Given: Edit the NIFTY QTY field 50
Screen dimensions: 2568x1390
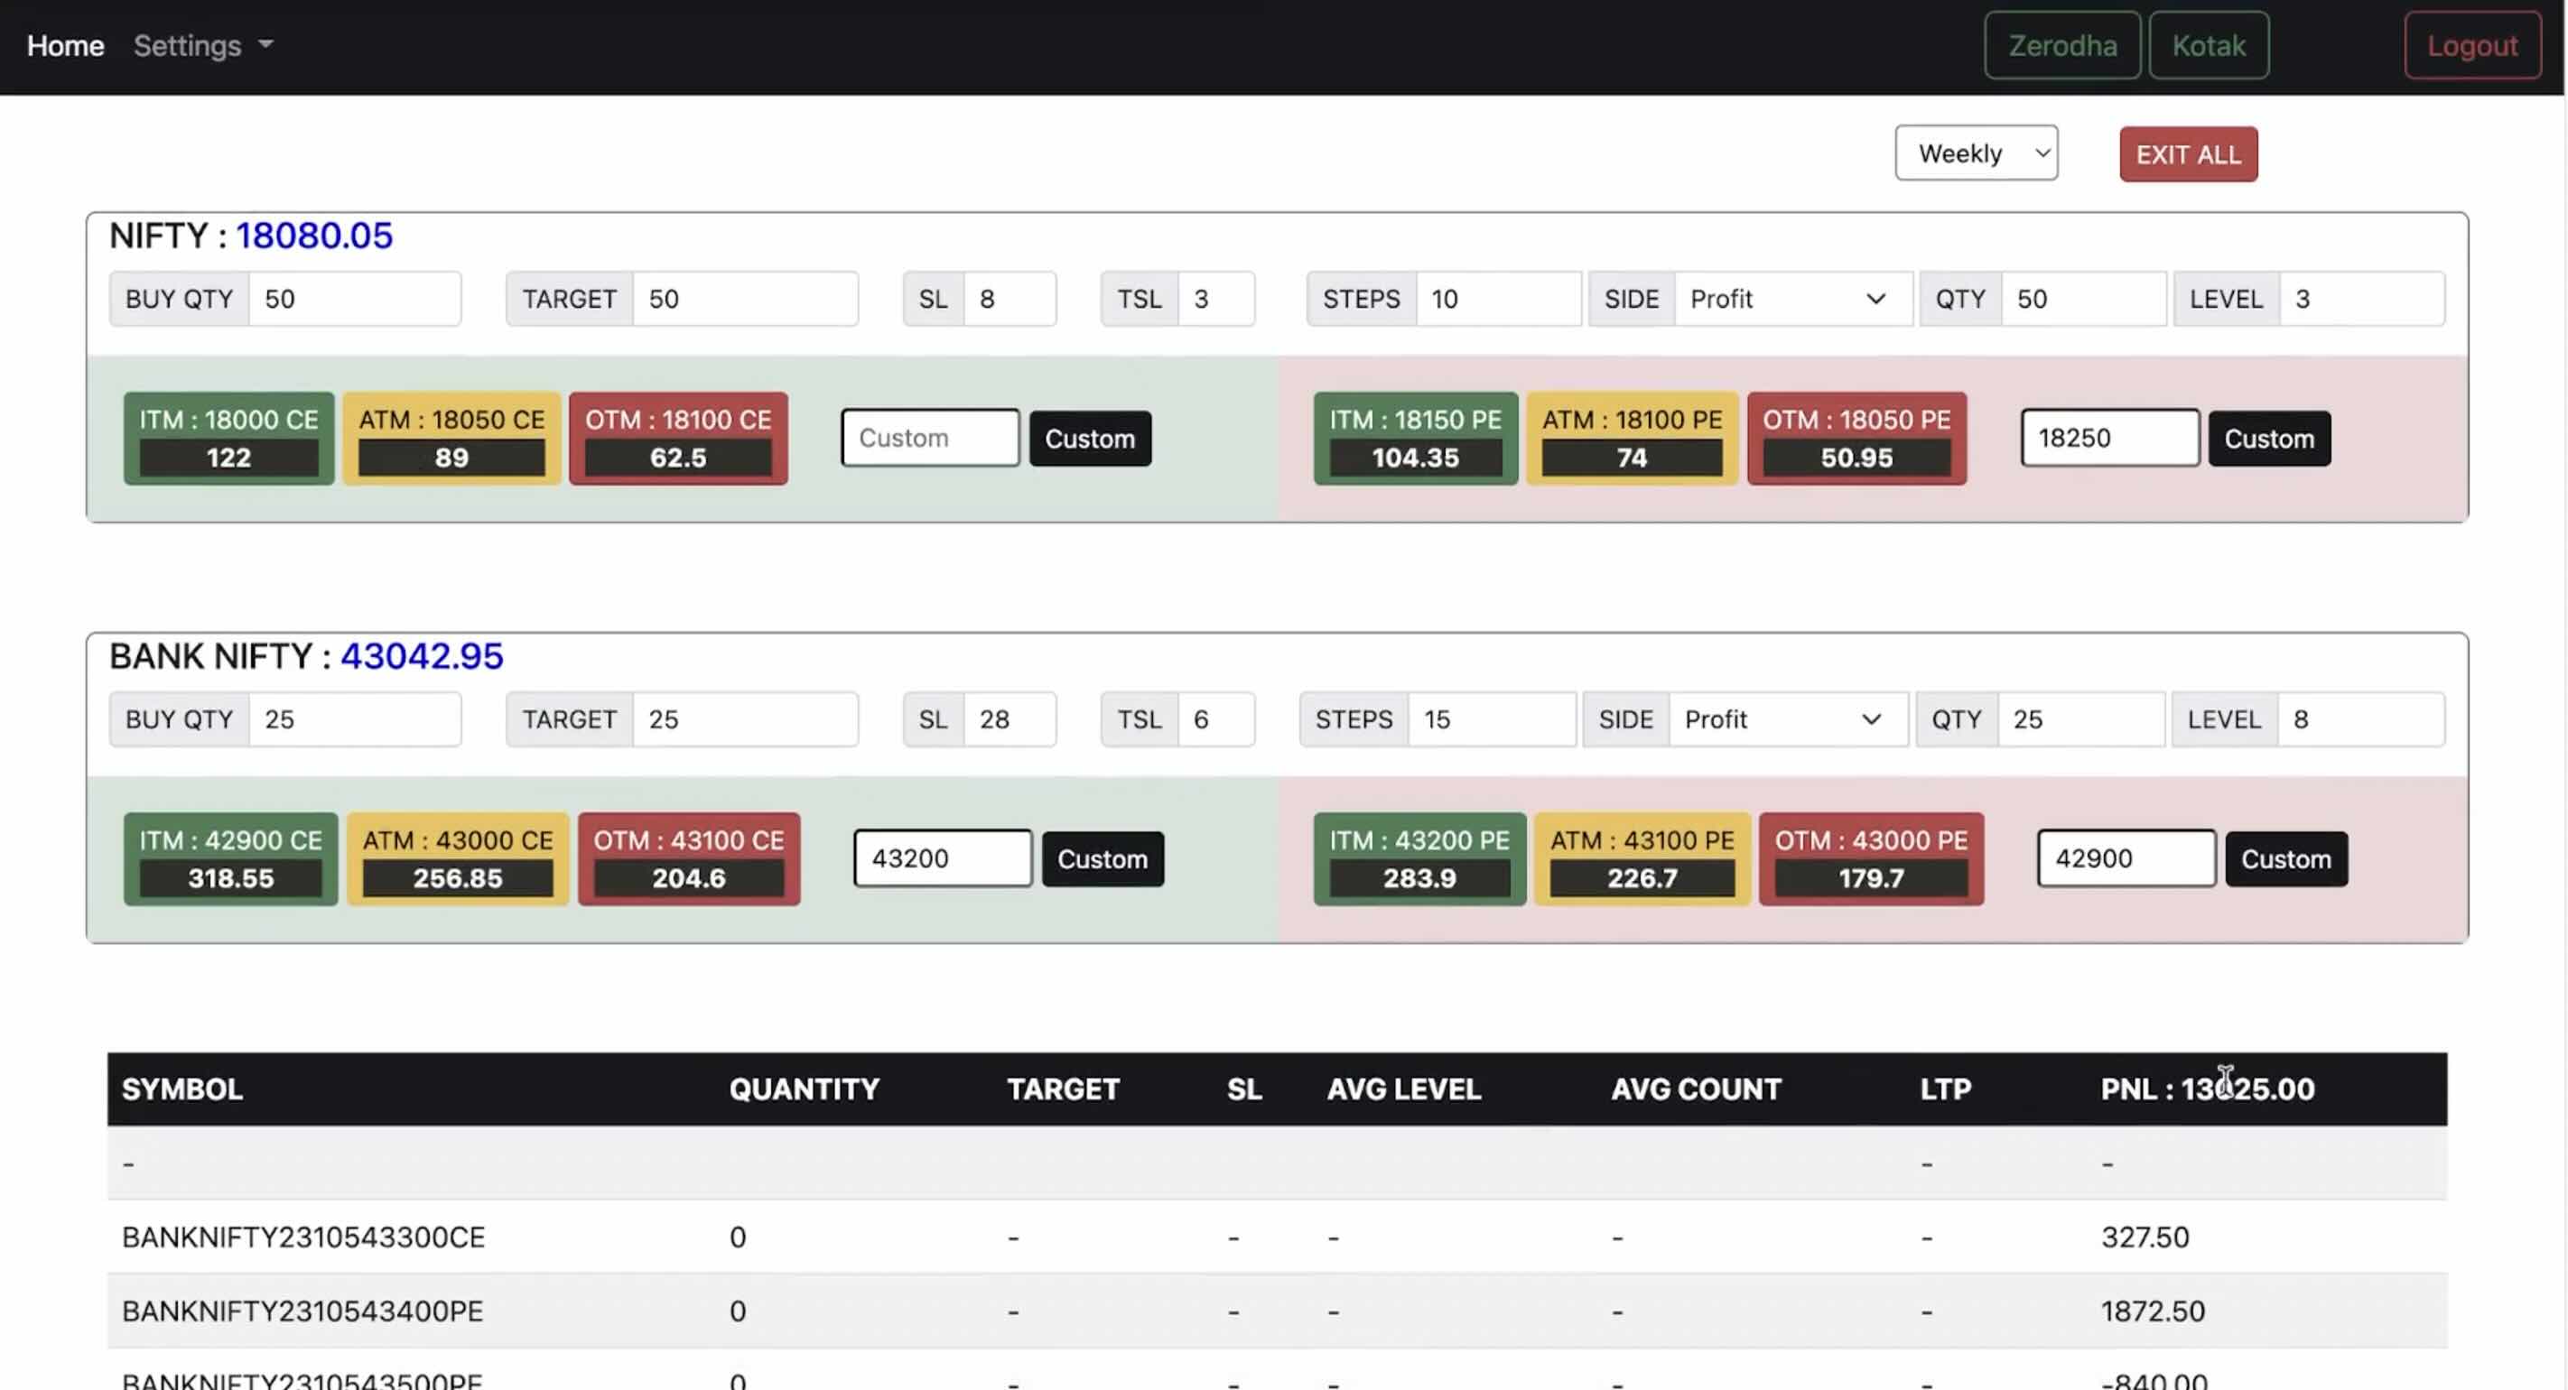Looking at the screenshot, I should [2082, 299].
